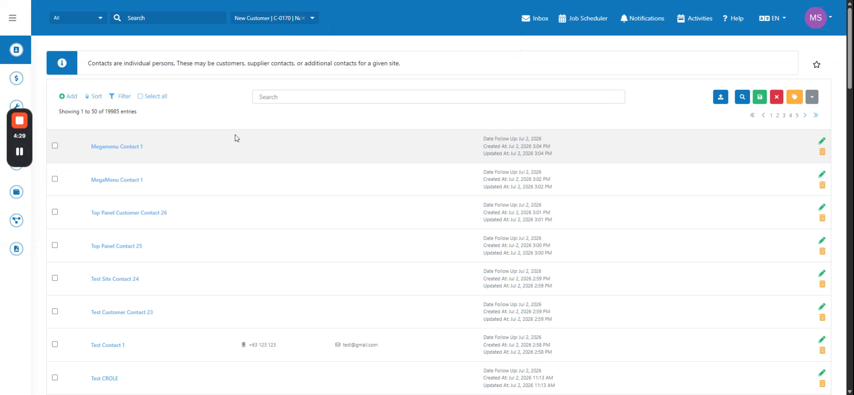
Task: Open the Inbox
Action: 535,18
